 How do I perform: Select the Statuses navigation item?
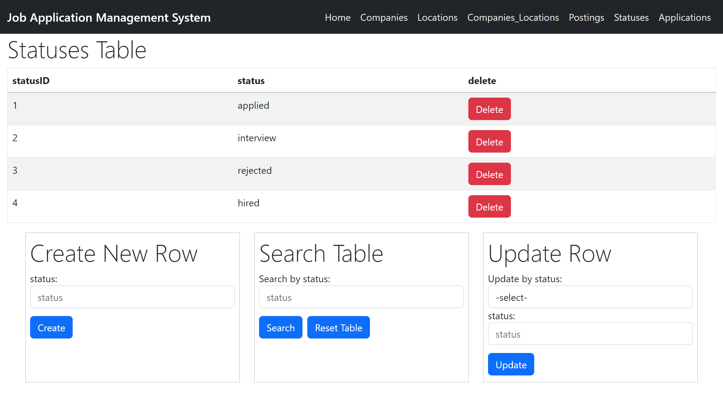click(x=631, y=17)
